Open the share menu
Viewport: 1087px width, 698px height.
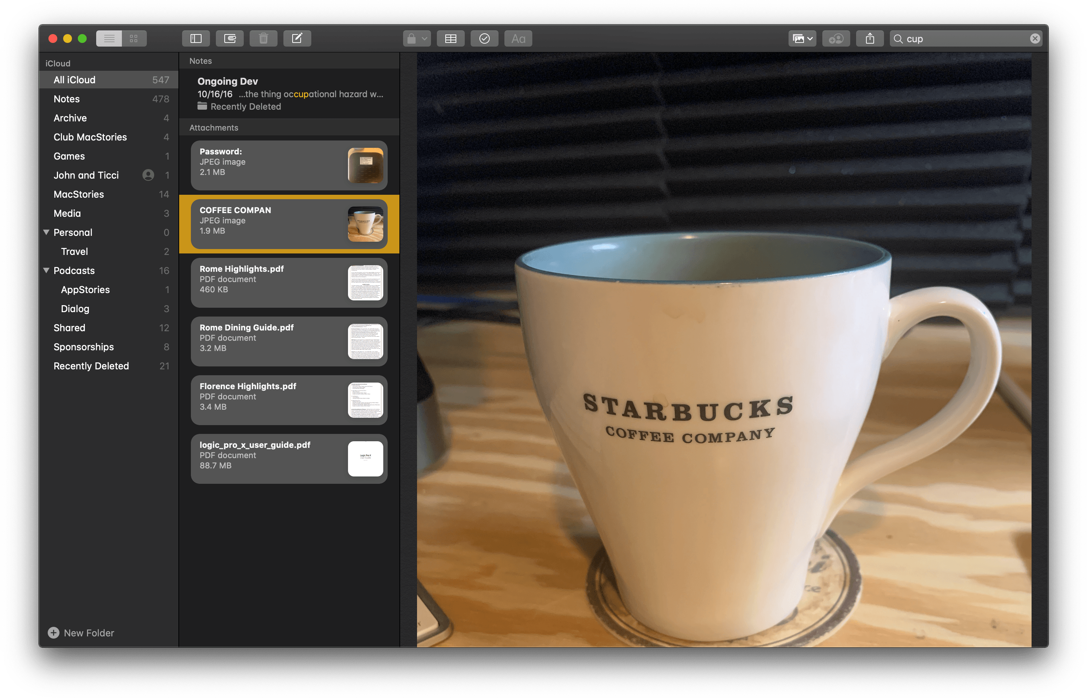pos(870,39)
